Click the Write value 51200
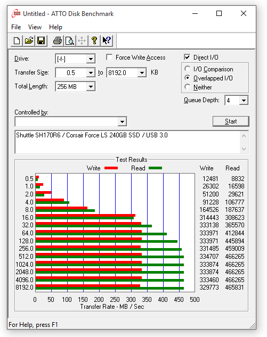267x337 pixels. tap(211, 194)
